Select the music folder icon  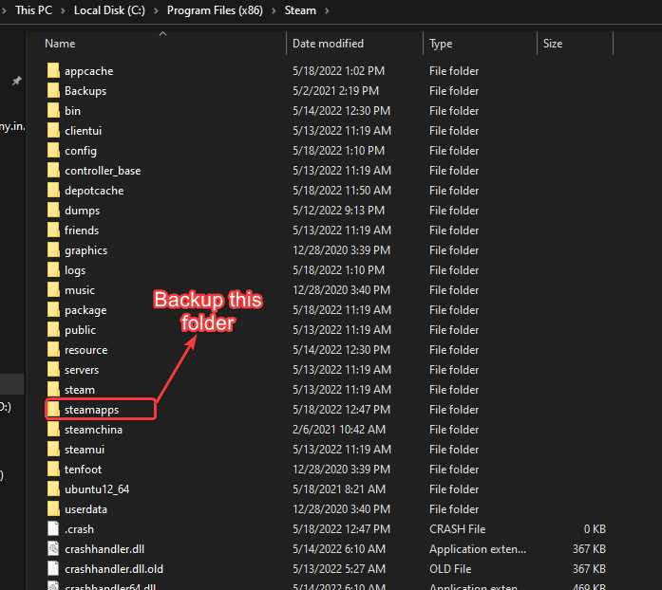point(53,289)
